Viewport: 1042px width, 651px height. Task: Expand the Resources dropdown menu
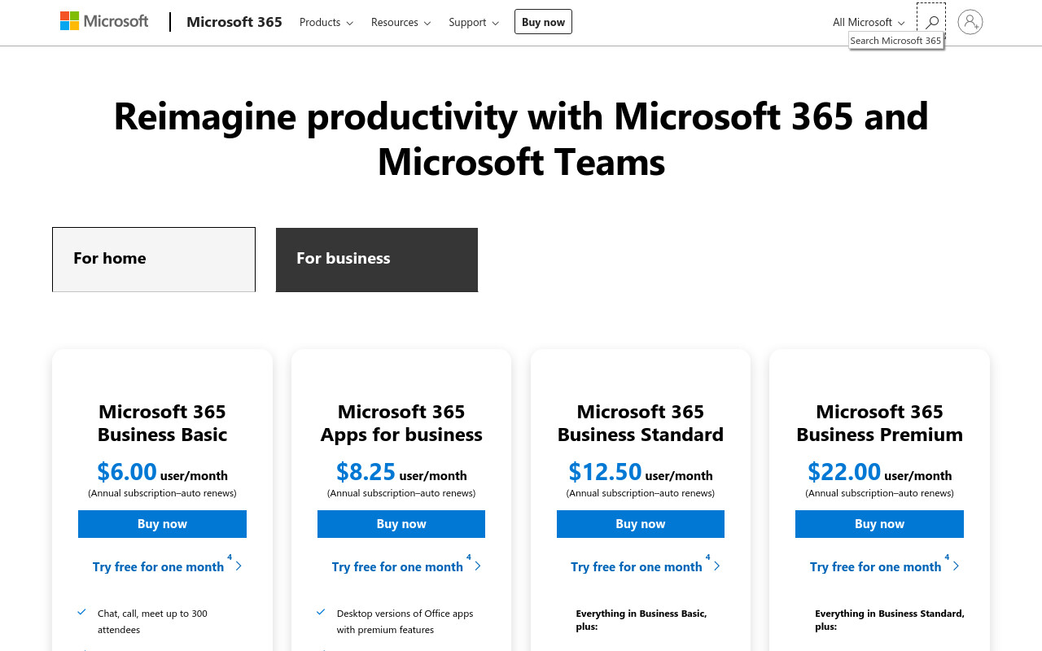pyautogui.click(x=401, y=22)
